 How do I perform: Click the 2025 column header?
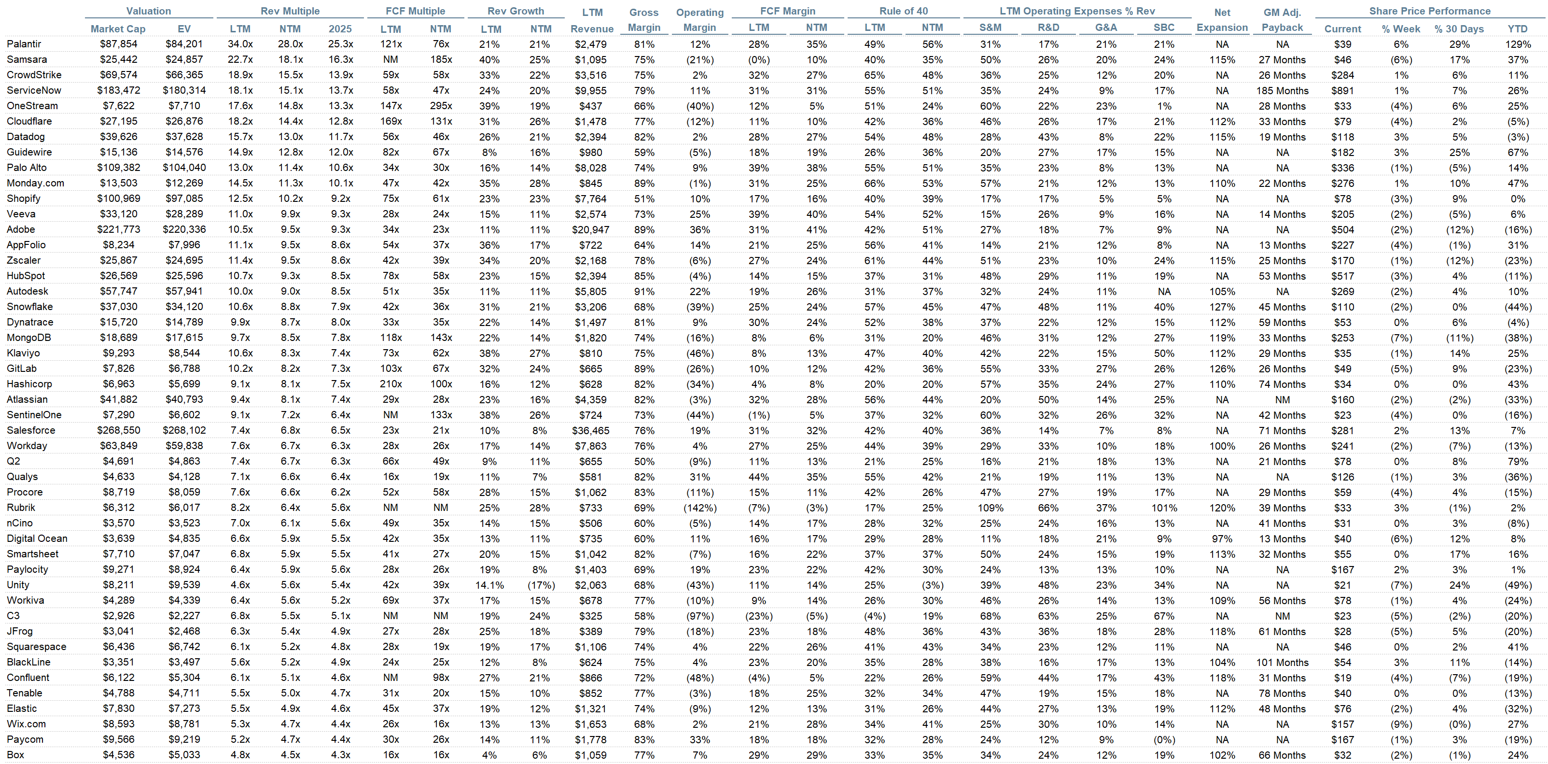coord(340,29)
